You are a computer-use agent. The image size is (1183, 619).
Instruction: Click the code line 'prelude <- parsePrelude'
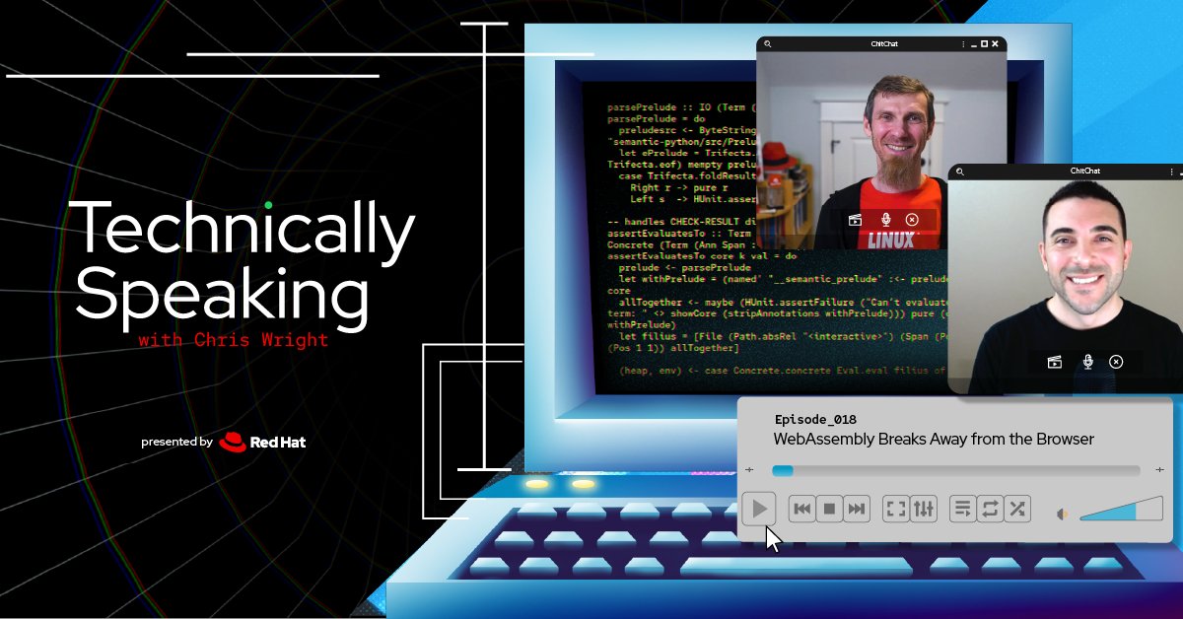(684, 267)
